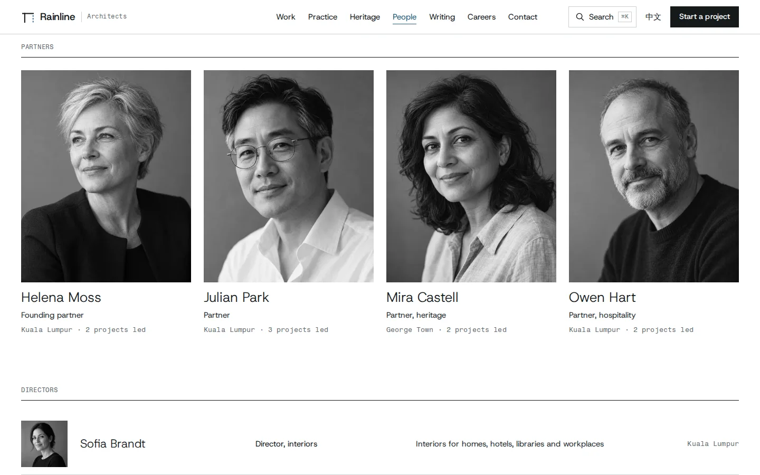Open the Writing page
The image size is (760, 475).
click(442, 17)
